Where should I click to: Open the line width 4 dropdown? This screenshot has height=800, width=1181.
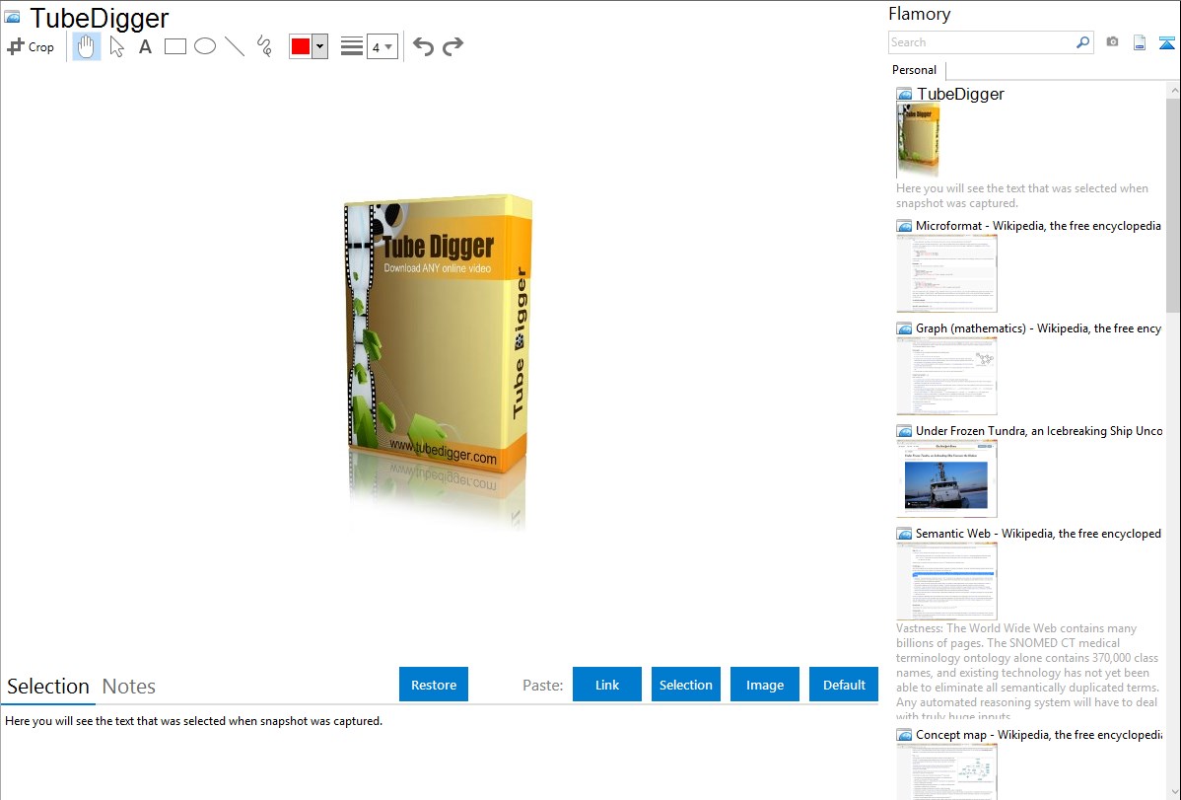click(382, 46)
